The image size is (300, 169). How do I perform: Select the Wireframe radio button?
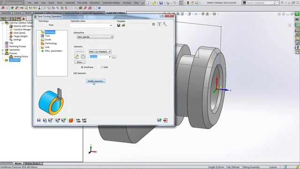pos(82,67)
